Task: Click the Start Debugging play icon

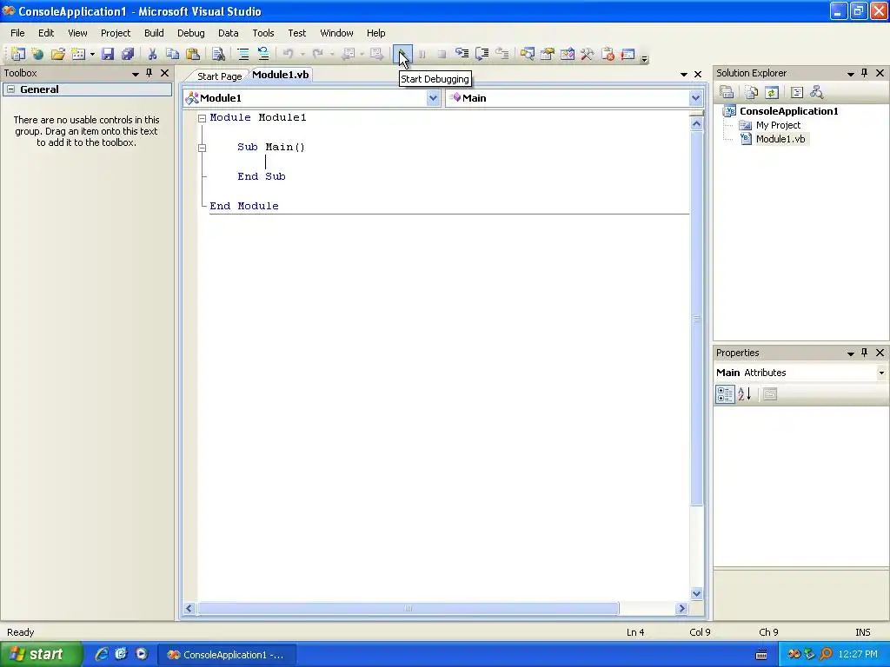Action: click(402, 54)
